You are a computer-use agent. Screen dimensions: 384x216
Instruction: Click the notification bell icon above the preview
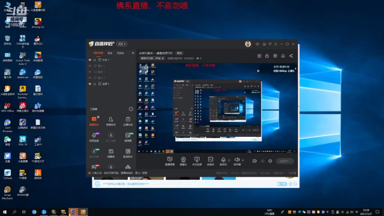point(283,56)
